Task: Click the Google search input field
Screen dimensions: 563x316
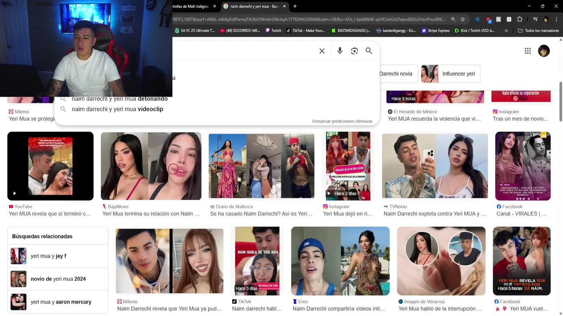Action: point(244,51)
